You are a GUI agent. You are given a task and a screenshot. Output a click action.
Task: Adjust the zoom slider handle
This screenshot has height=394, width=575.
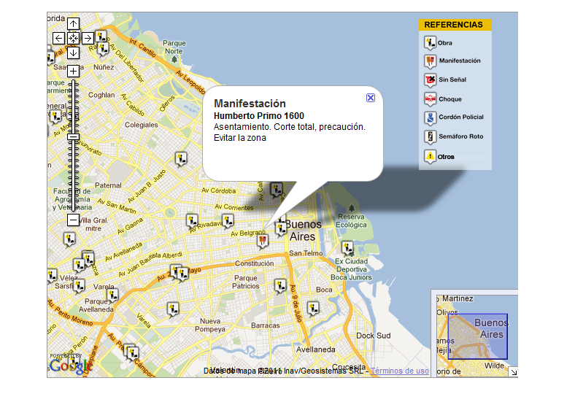(74, 136)
